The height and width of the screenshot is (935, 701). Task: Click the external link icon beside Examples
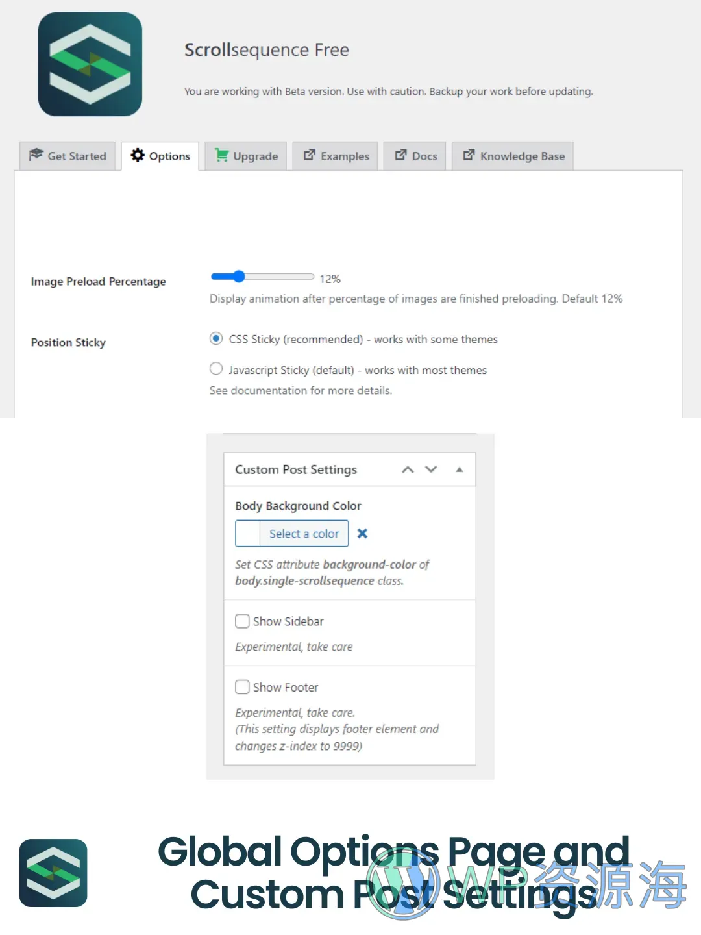tap(310, 155)
